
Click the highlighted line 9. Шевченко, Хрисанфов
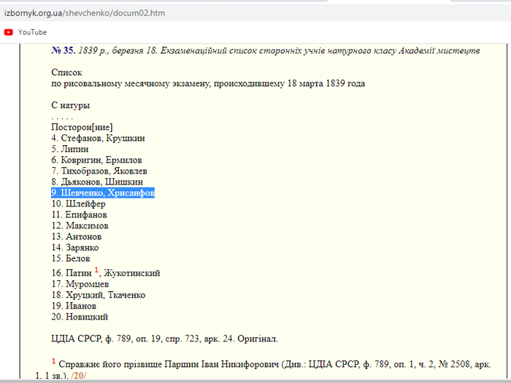coord(103,193)
